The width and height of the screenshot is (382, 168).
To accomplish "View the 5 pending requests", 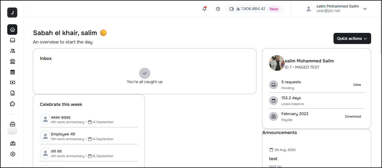I will [357, 85].
